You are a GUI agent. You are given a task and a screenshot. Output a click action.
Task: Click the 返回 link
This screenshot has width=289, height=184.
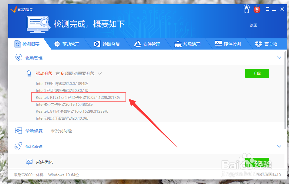(x=254, y=25)
